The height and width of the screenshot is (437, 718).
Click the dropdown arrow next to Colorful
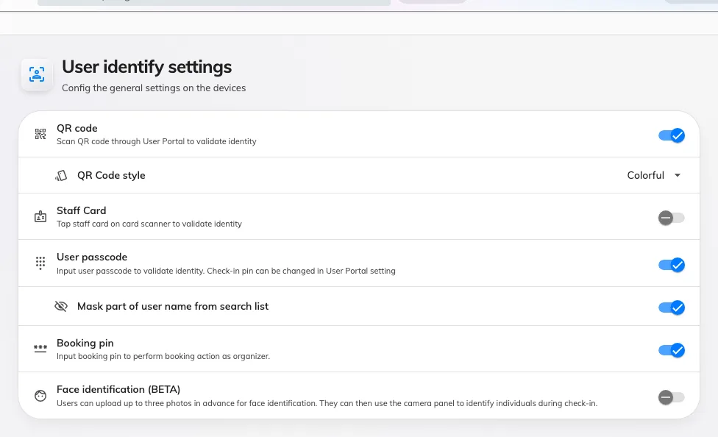678,175
